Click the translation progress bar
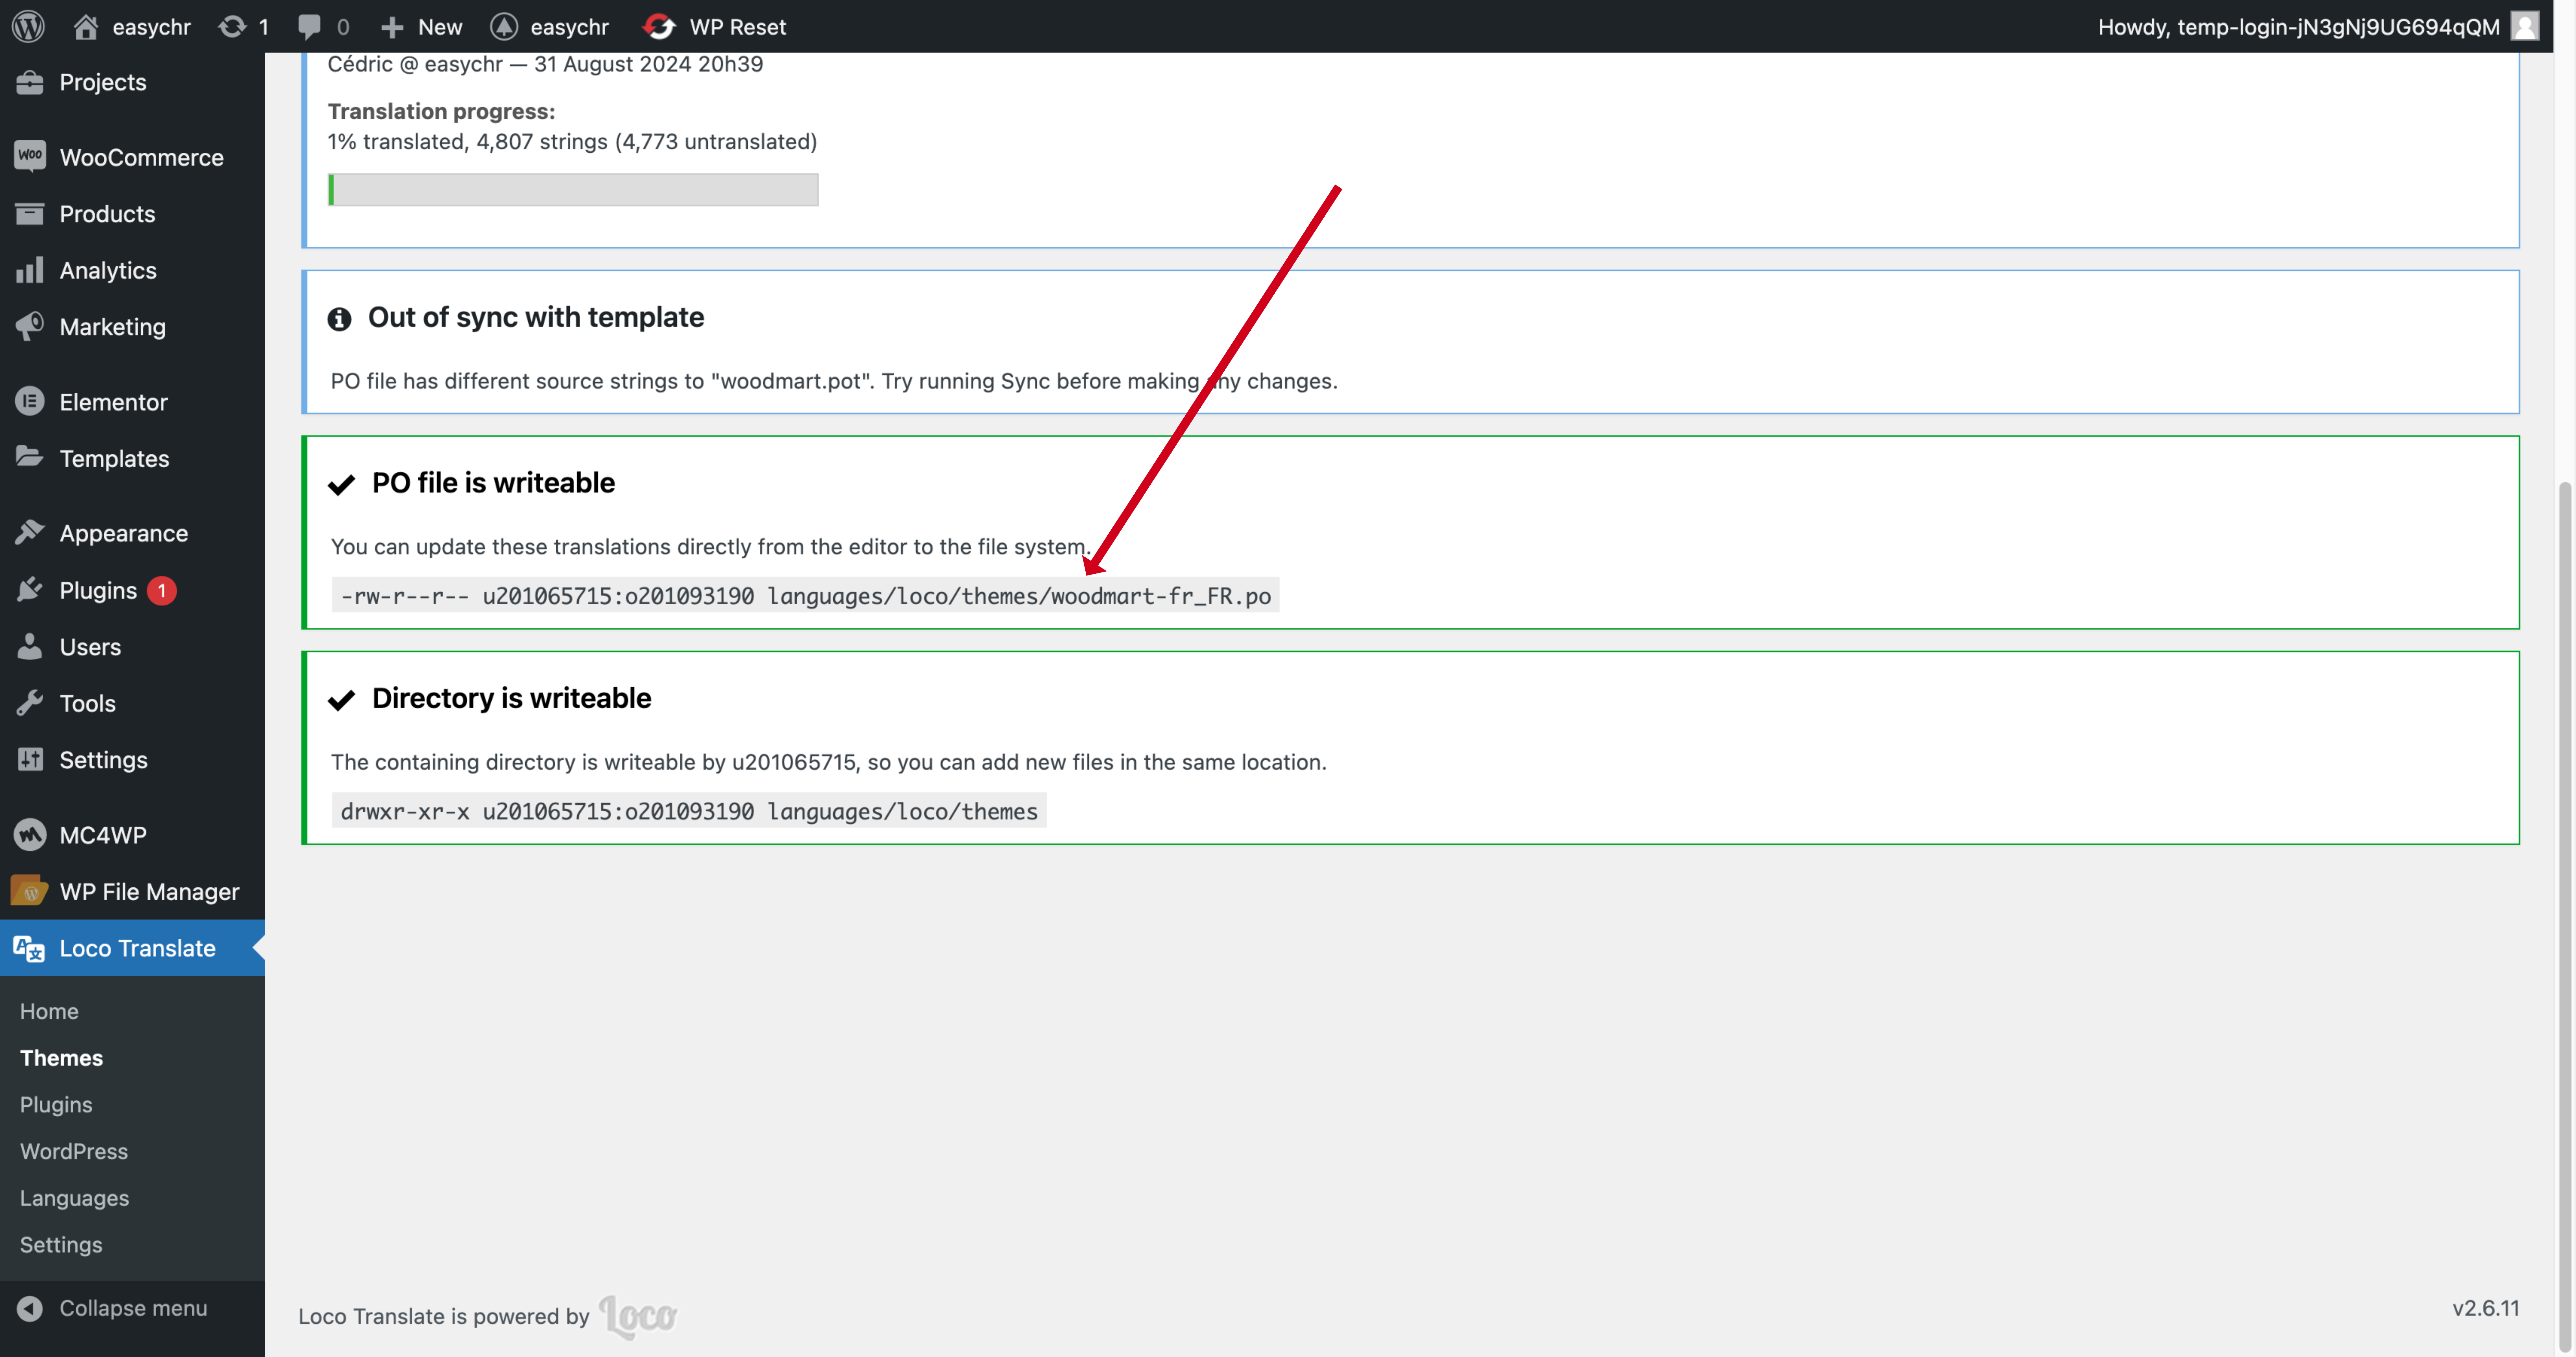 click(x=573, y=190)
